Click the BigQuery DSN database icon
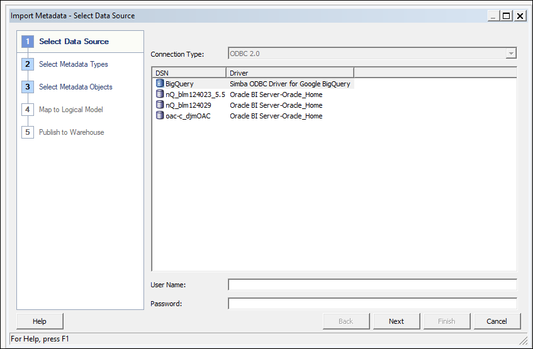 coord(160,83)
